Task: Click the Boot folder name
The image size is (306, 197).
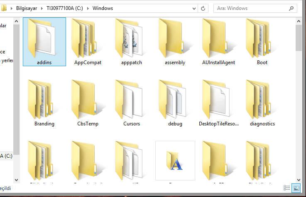Action: (x=262, y=62)
